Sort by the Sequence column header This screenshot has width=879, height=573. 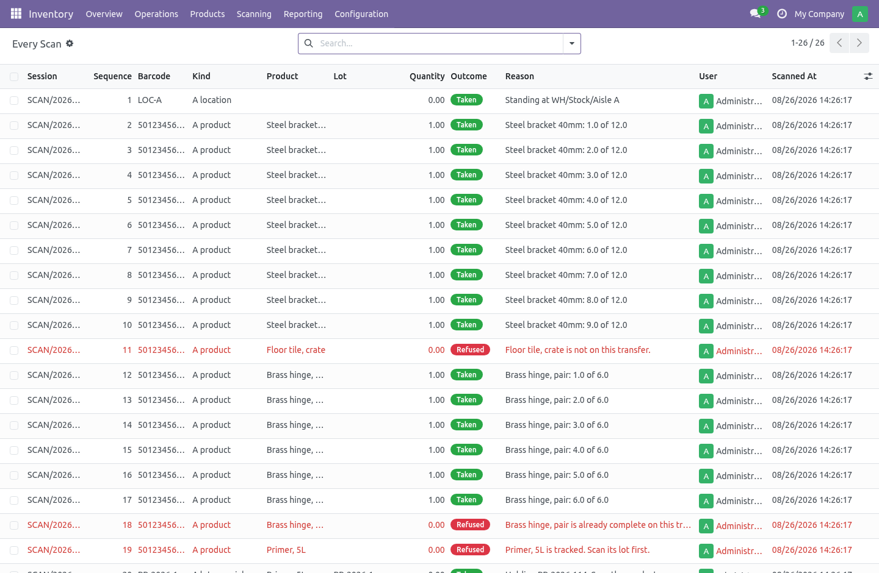click(x=112, y=76)
